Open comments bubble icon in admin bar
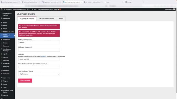The width and height of the screenshot is (177, 99). coord(28,9)
